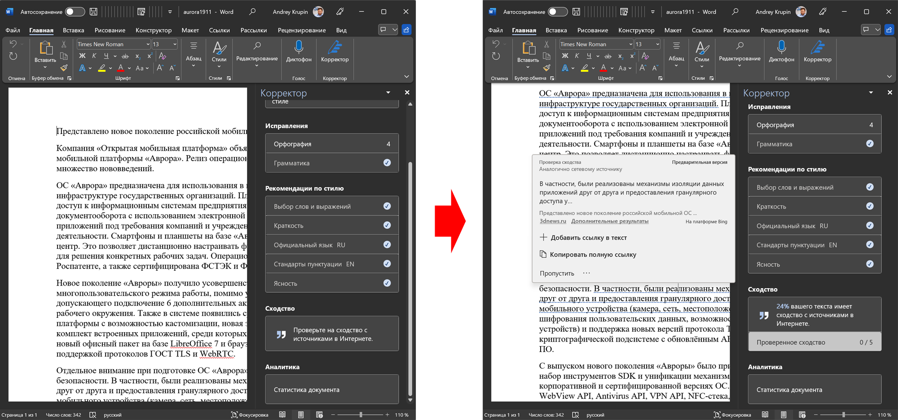
Task: Open Рецензирование tab in right window
Action: (784, 30)
